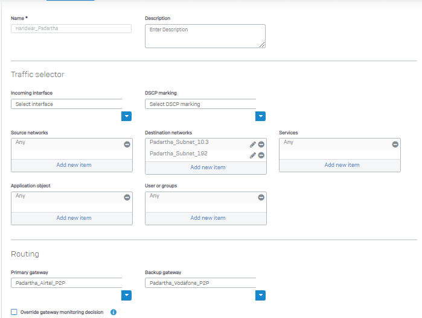Screen dimensions: 422x318
Task: Remove Any from Services list
Action: tap(395, 145)
